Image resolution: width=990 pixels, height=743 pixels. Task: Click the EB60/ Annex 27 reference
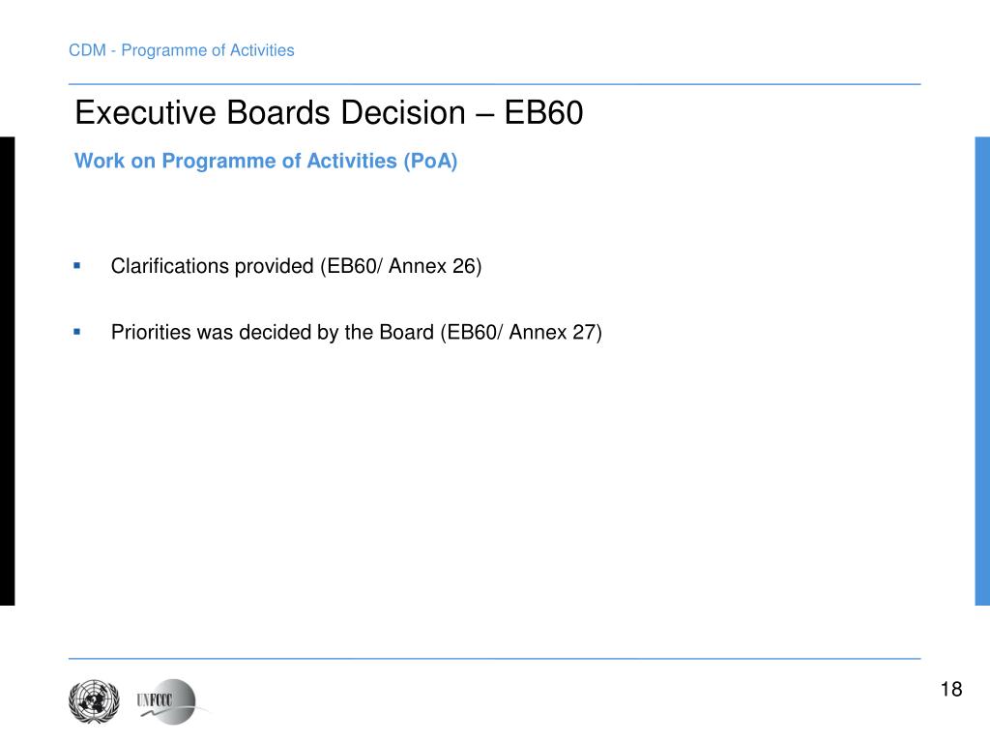[521, 333]
